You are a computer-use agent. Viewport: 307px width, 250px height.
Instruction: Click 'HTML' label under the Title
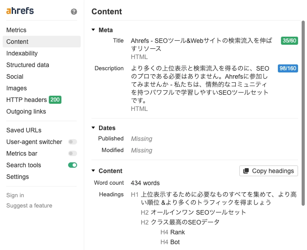click(139, 57)
